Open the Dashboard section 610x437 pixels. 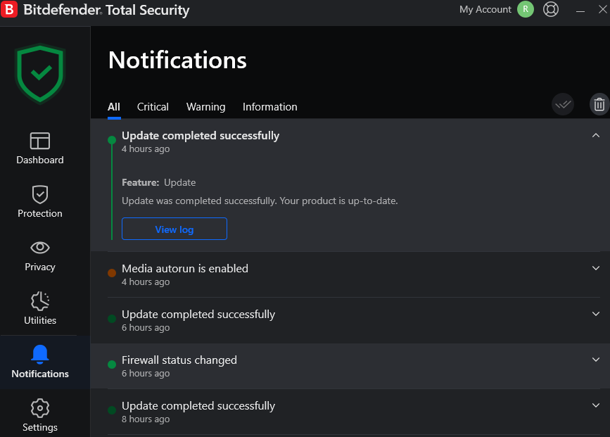[39, 148]
